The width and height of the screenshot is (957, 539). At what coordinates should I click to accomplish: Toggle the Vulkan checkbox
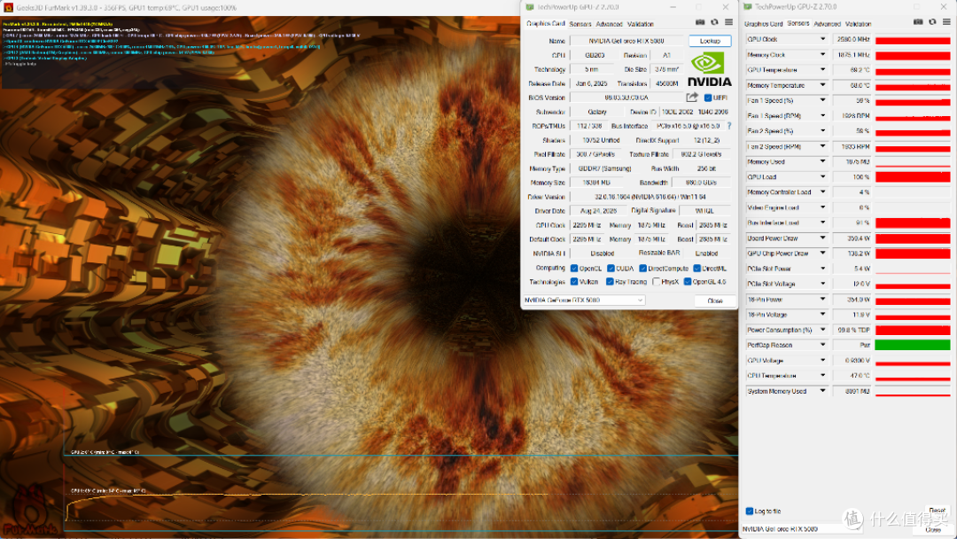coord(574,281)
